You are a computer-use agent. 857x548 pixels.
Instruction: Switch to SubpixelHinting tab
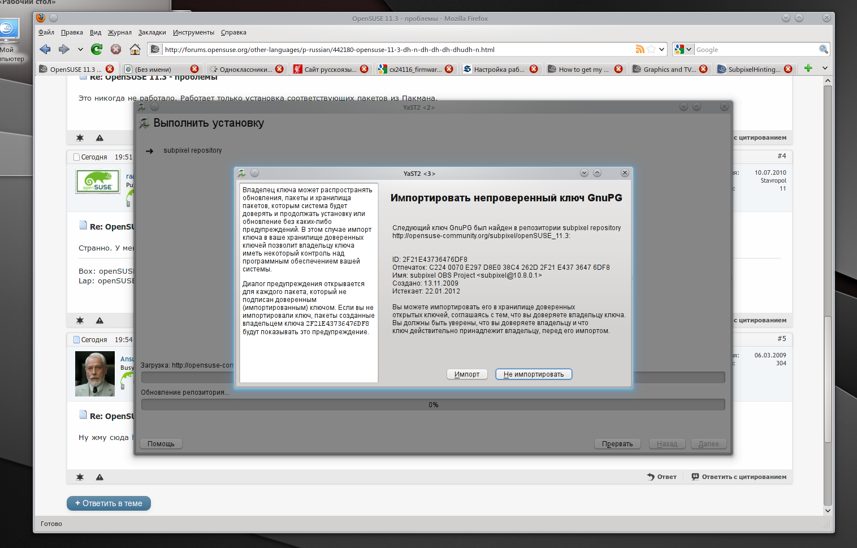tap(754, 69)
